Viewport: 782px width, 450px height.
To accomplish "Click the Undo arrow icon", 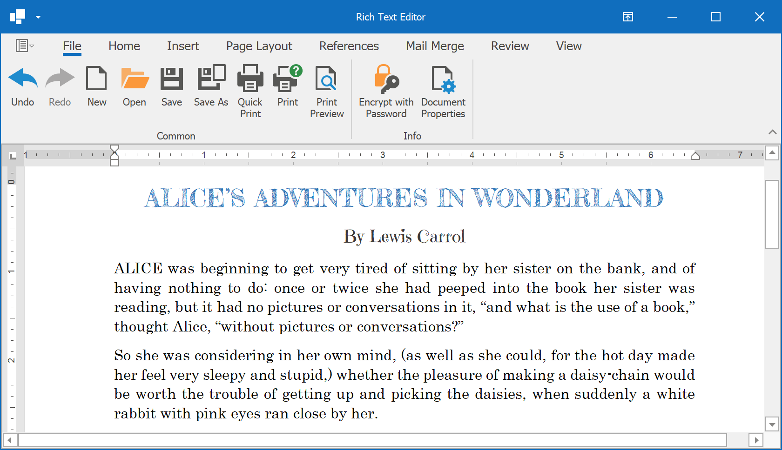I will point(22,79).
